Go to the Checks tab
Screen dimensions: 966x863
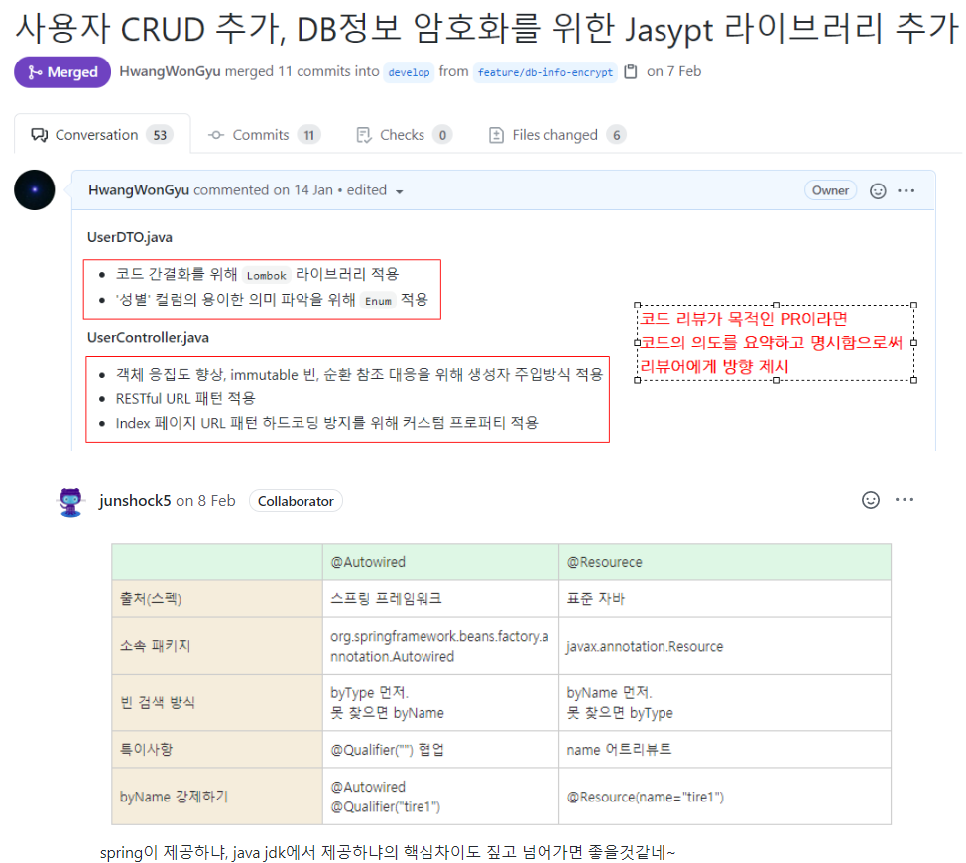click(403, 135)
